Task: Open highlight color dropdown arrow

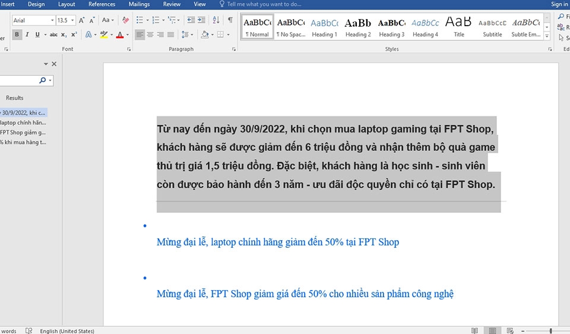Action: click(112, 35)
